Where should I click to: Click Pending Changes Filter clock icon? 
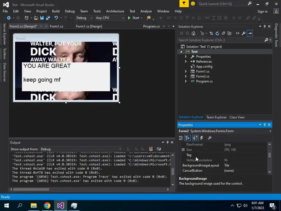202,33
